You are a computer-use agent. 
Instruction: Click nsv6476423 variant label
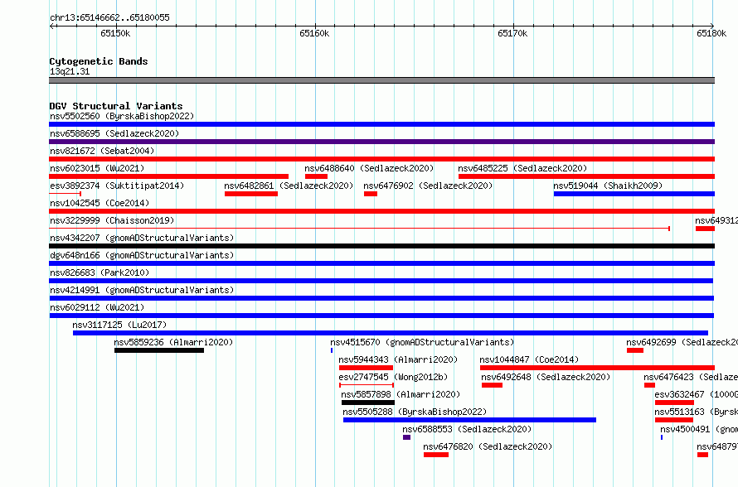(691, 377)
